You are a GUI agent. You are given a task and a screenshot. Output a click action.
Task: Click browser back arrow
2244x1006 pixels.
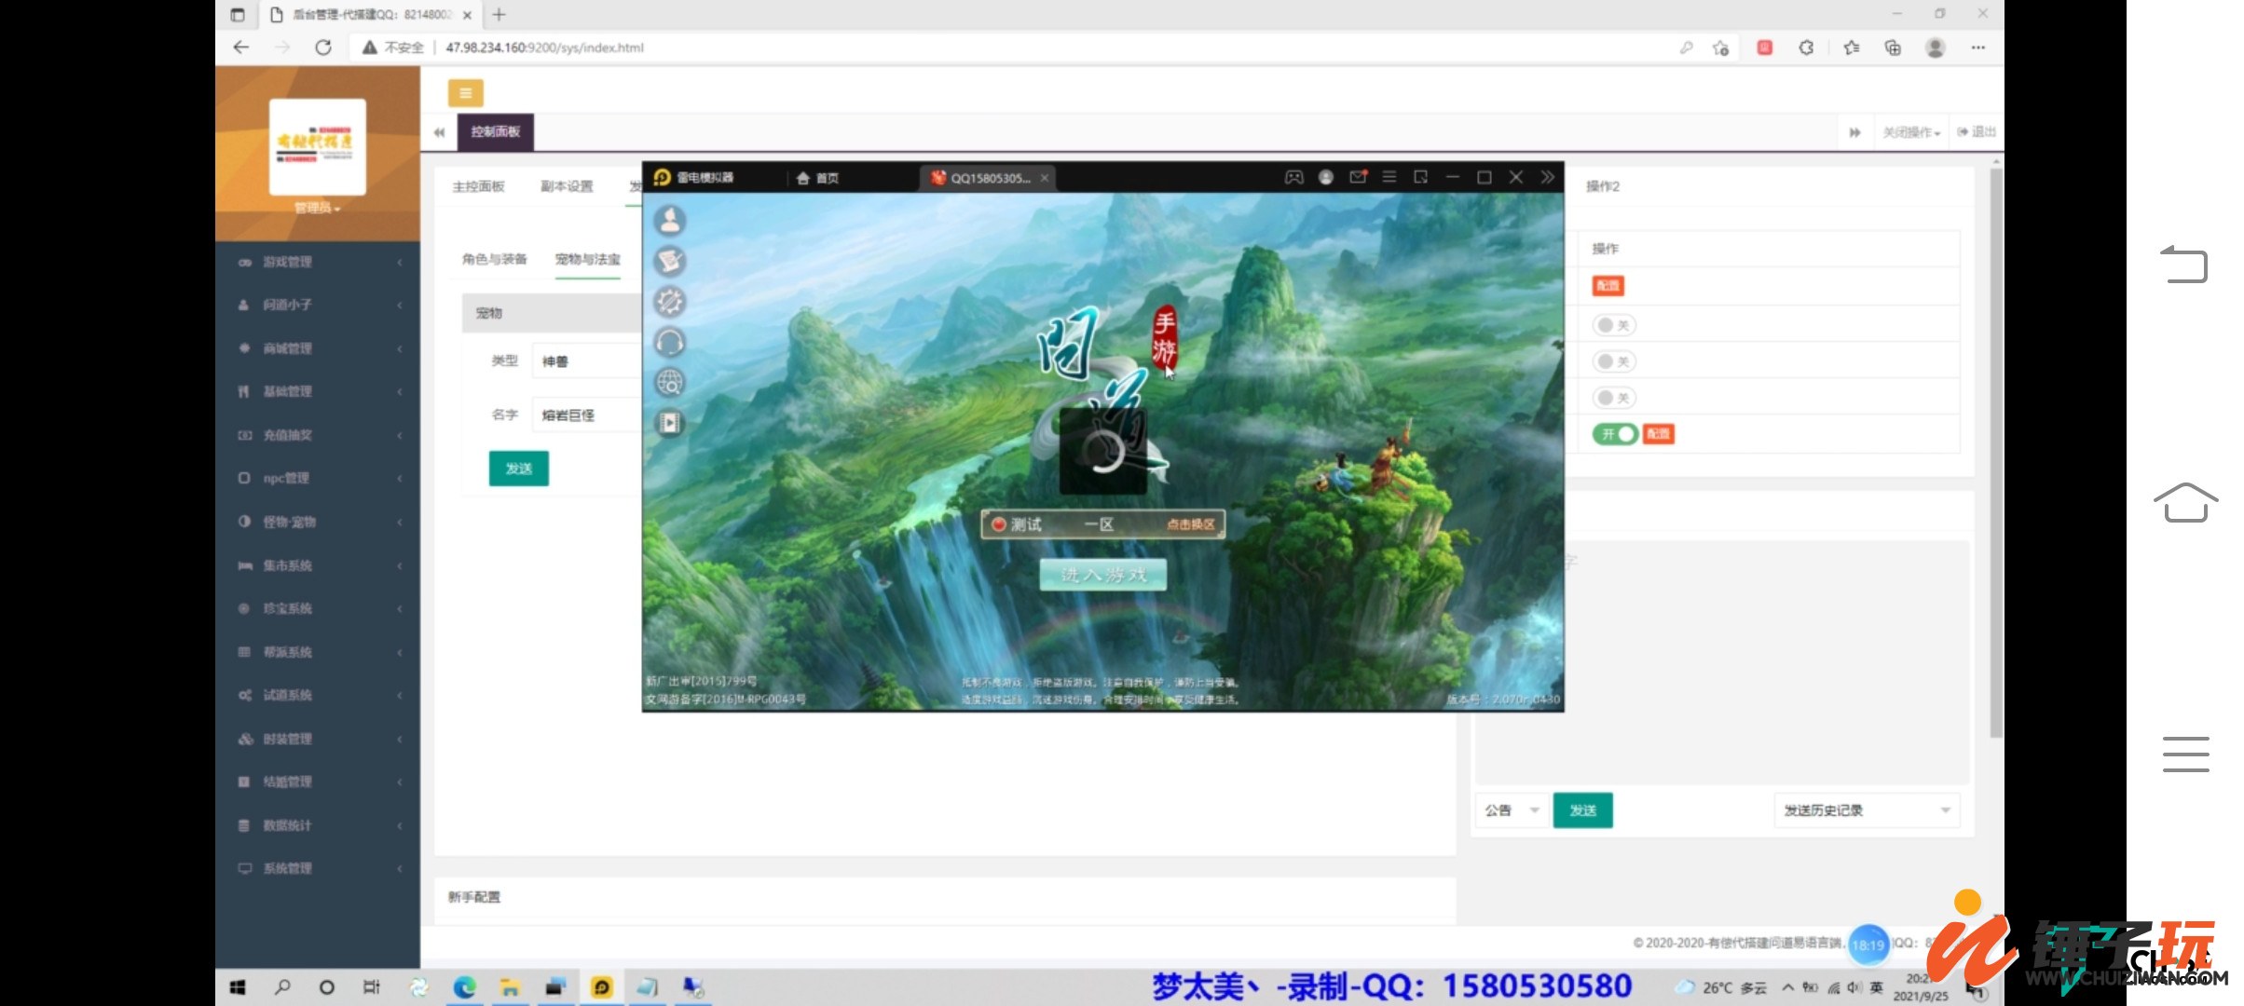241,48
